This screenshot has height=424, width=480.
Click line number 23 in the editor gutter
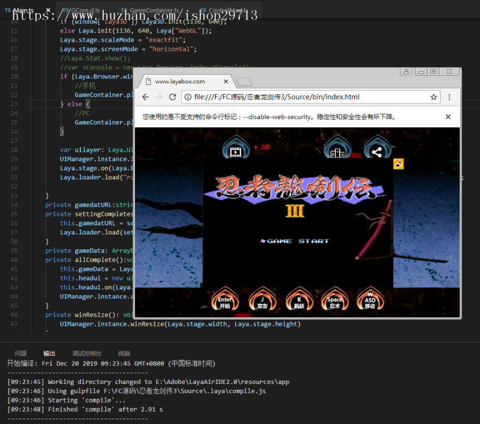point(14,104)
